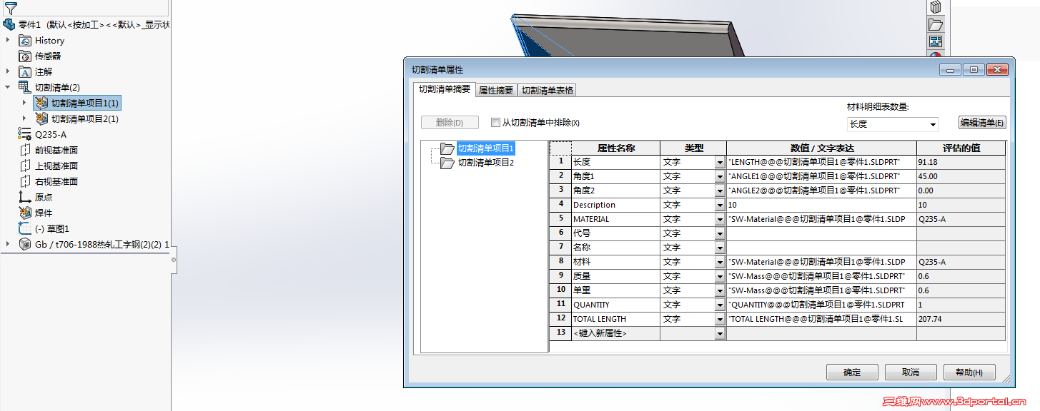Click the 材料 property name cell
Image resolution: width=1040 pixels, height=411 pixels.
615,262
